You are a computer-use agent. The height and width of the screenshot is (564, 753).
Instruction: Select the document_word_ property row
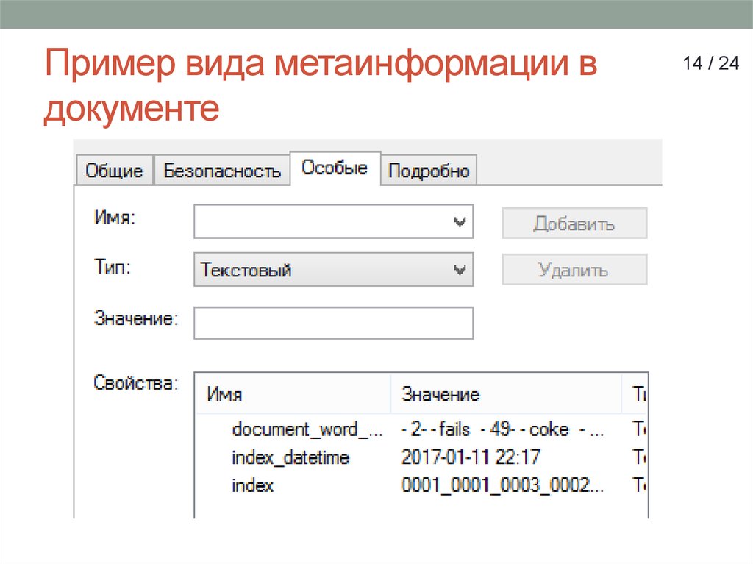click(x=309, y=429)
